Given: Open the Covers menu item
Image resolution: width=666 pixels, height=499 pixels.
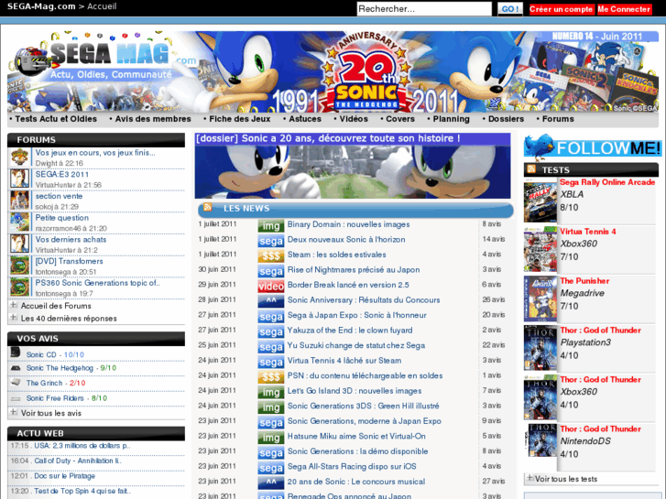Looking at the screenshot, I should coord(400,119).
